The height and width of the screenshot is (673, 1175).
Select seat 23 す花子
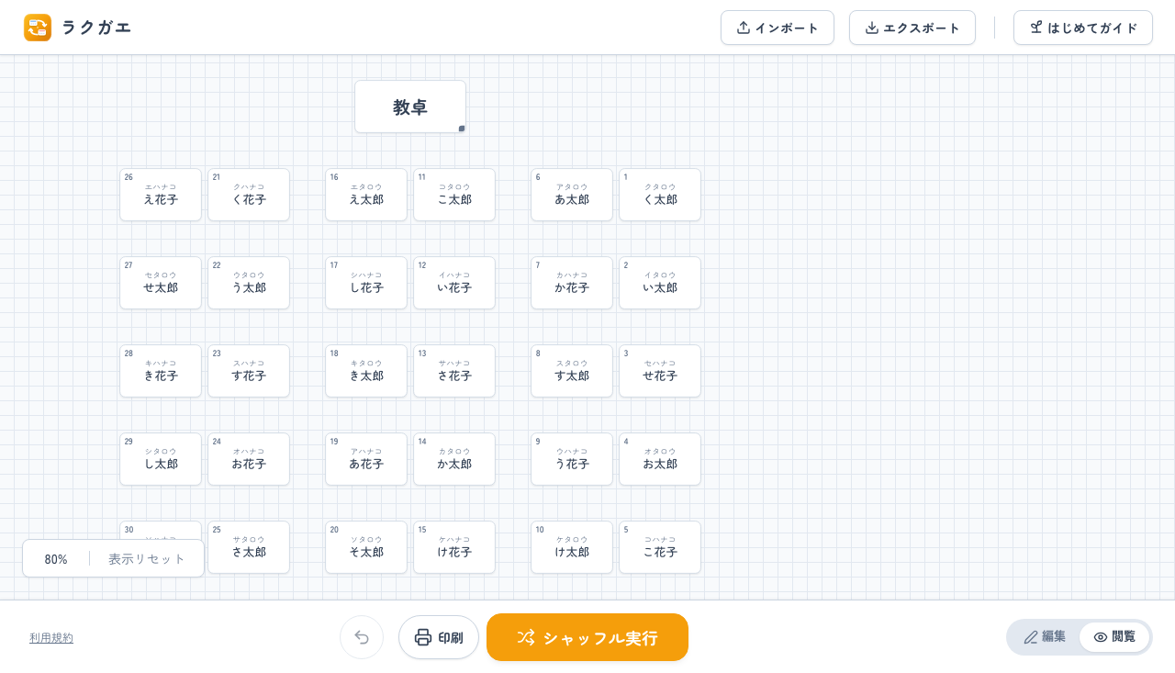pyautogui.click(x=249, y=371)
